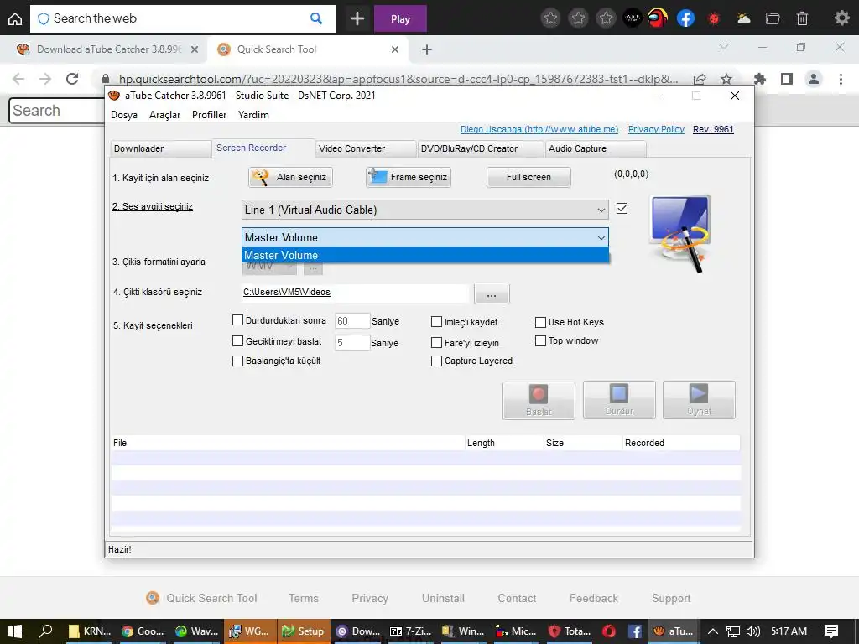
Task: Open the Yardim menu
Action: click(x=253, y=115)
